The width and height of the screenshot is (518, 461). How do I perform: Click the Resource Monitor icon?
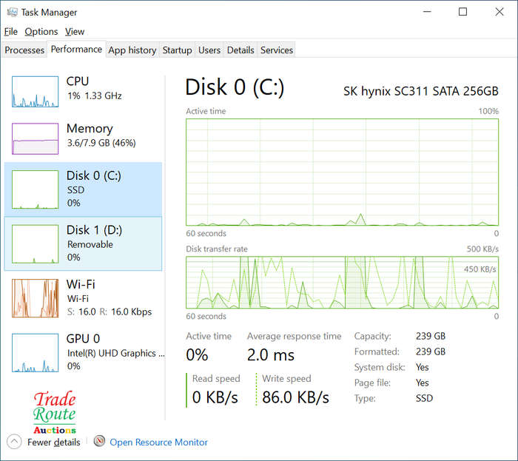pyautogui.click(x=99, y=441)
